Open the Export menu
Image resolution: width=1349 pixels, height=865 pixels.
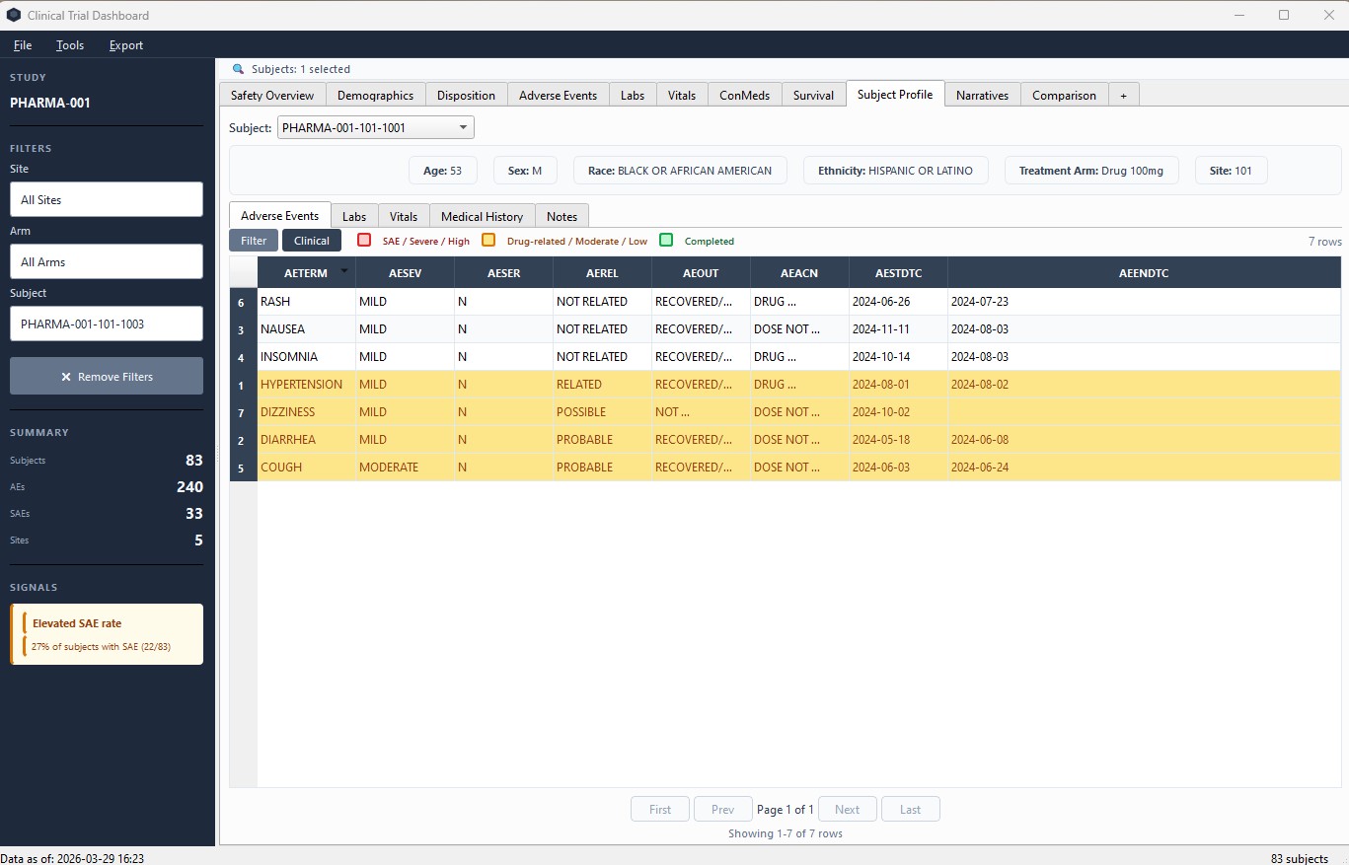126,45
